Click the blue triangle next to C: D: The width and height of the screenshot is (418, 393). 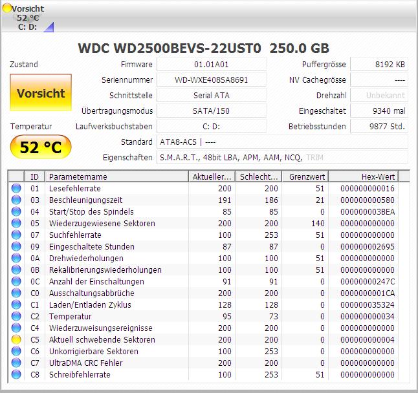[49, 27]
